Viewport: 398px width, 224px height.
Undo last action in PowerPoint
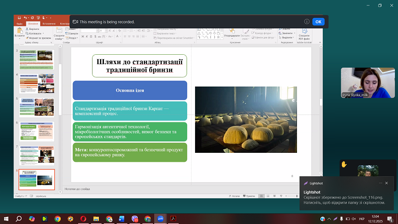[25, 18]
